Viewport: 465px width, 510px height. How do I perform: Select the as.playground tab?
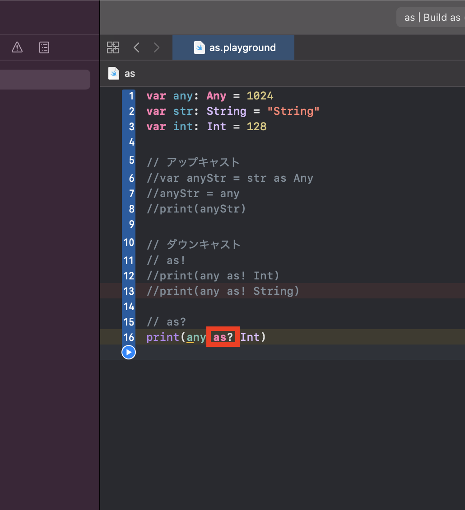[x=233, y=47]
